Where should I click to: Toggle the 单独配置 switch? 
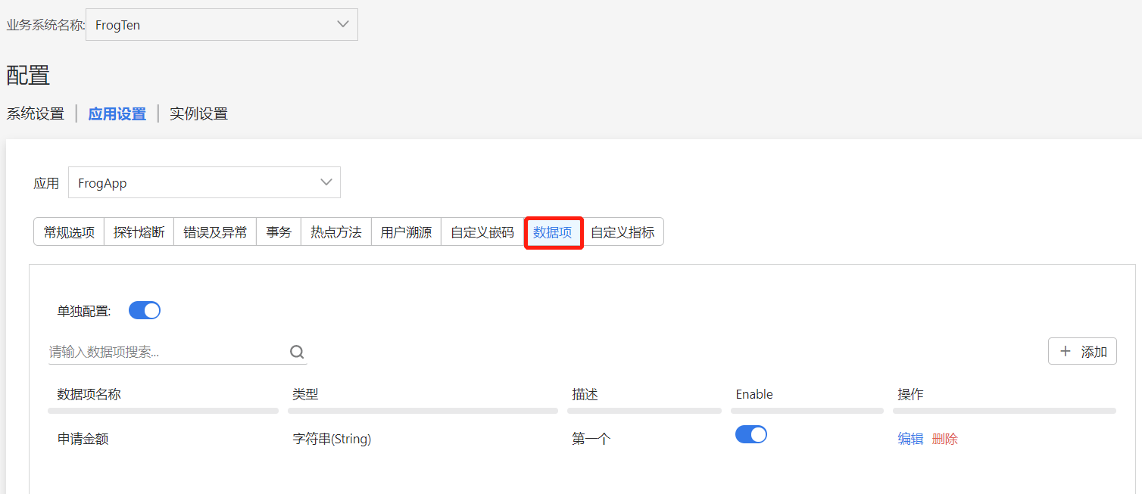click(x=145, y=311)
